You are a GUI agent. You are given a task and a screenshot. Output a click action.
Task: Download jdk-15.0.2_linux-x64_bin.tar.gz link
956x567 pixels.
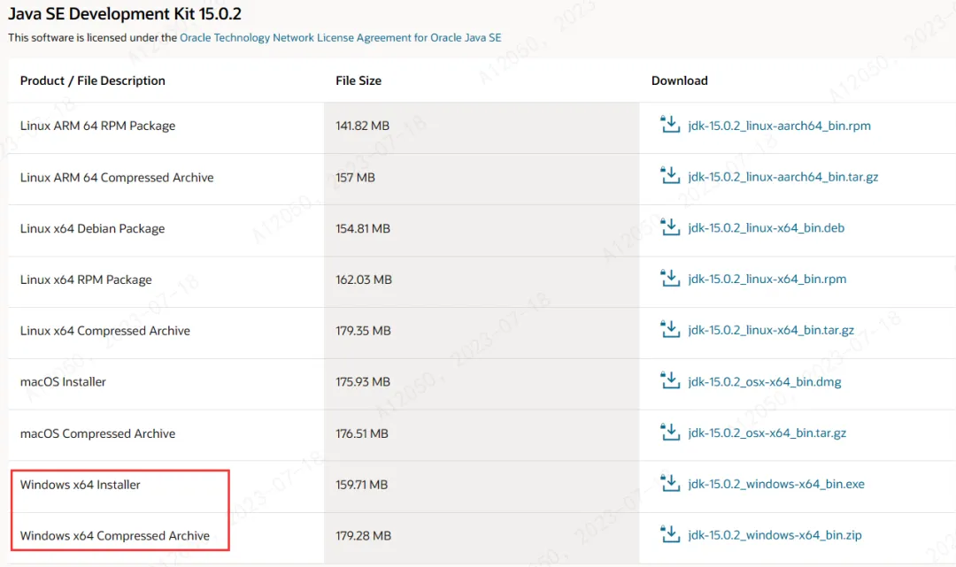click(771, 331)
